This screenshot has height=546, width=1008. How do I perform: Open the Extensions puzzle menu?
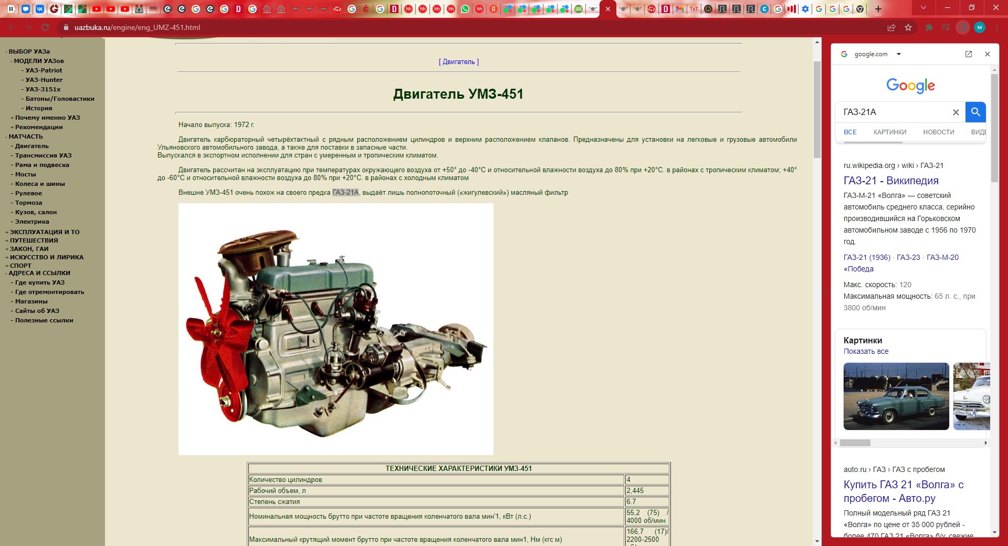[929, 27]
